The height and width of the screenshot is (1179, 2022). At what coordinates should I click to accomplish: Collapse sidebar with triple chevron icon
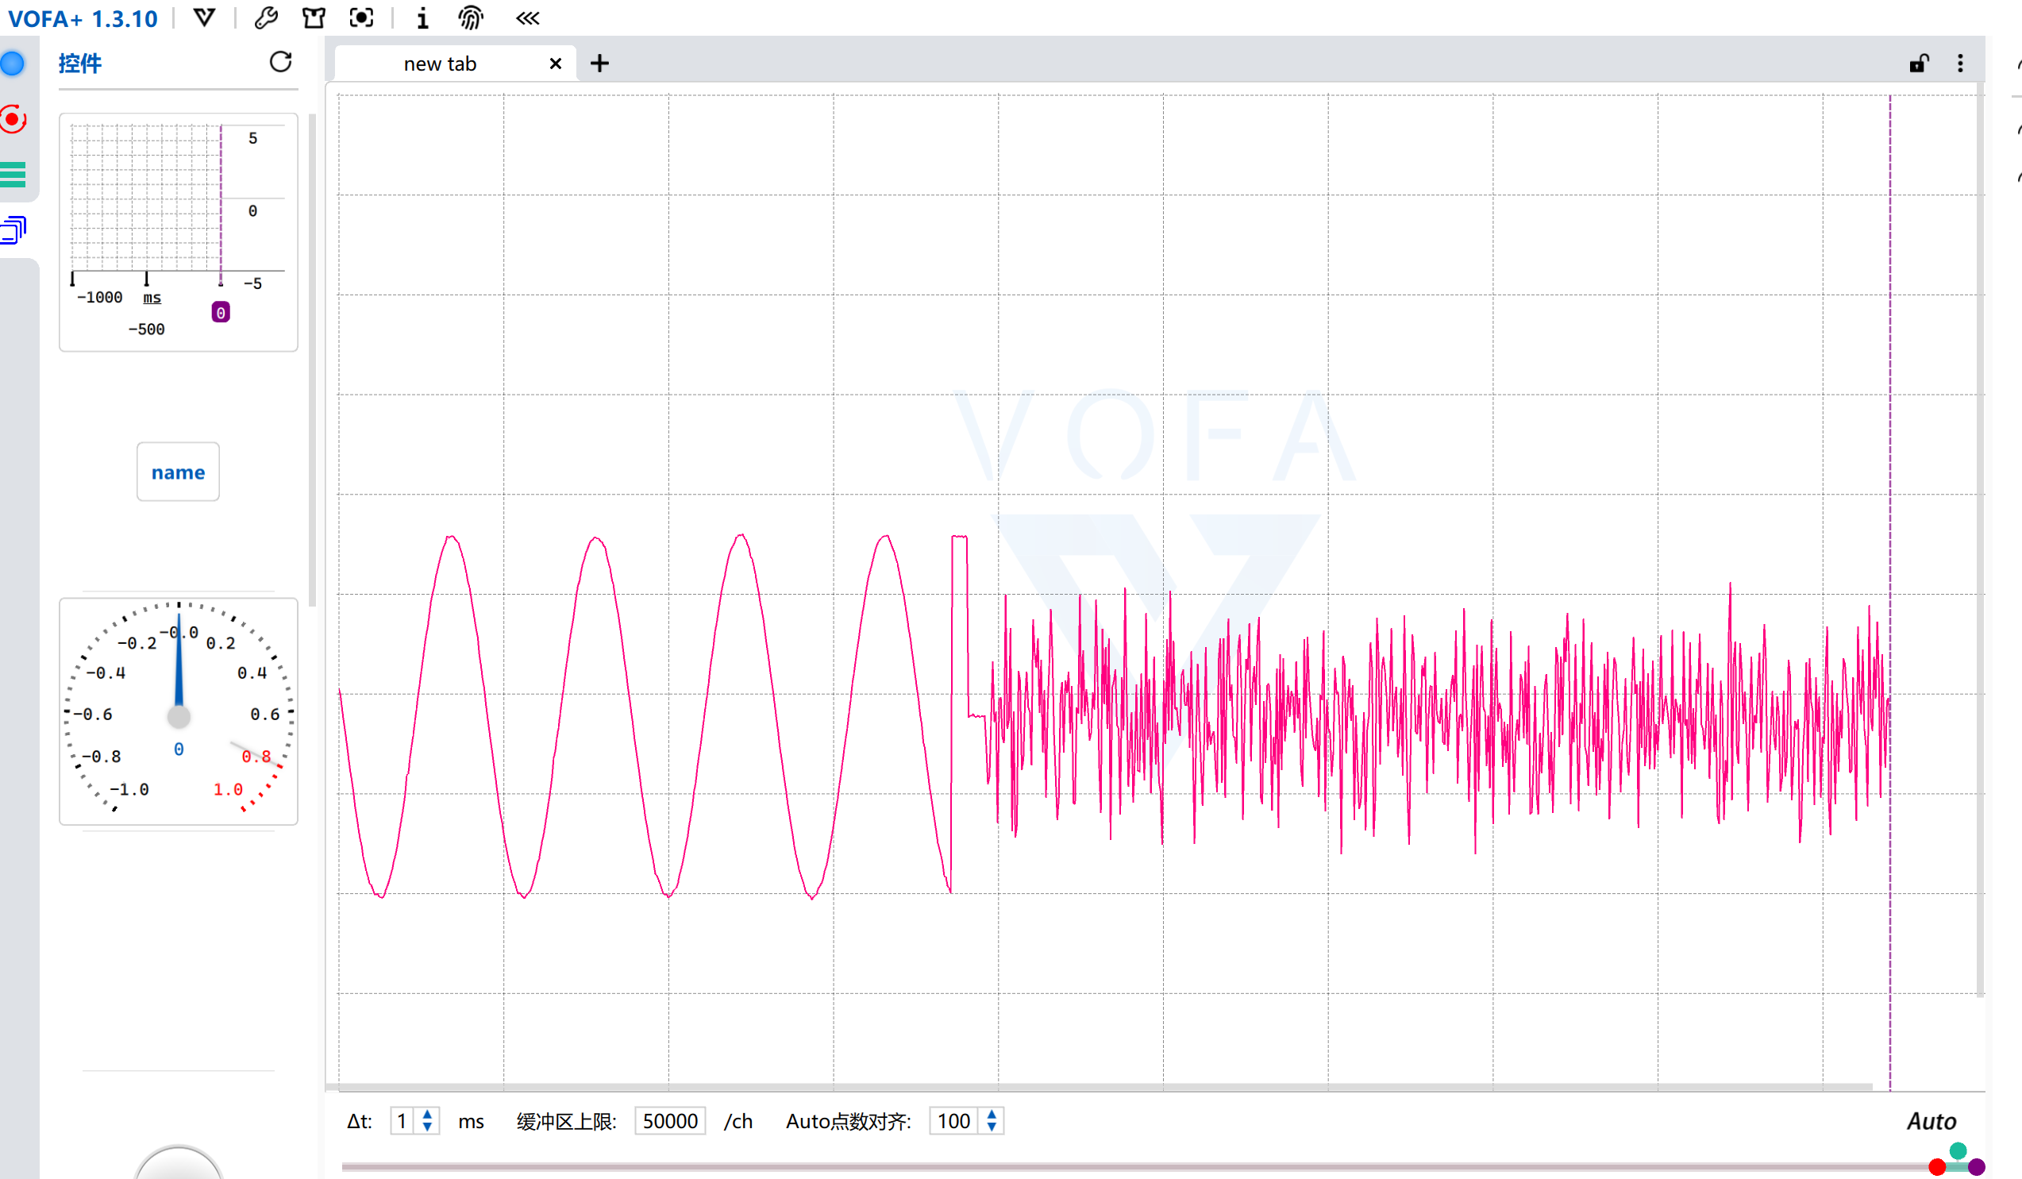pos(527,17)
